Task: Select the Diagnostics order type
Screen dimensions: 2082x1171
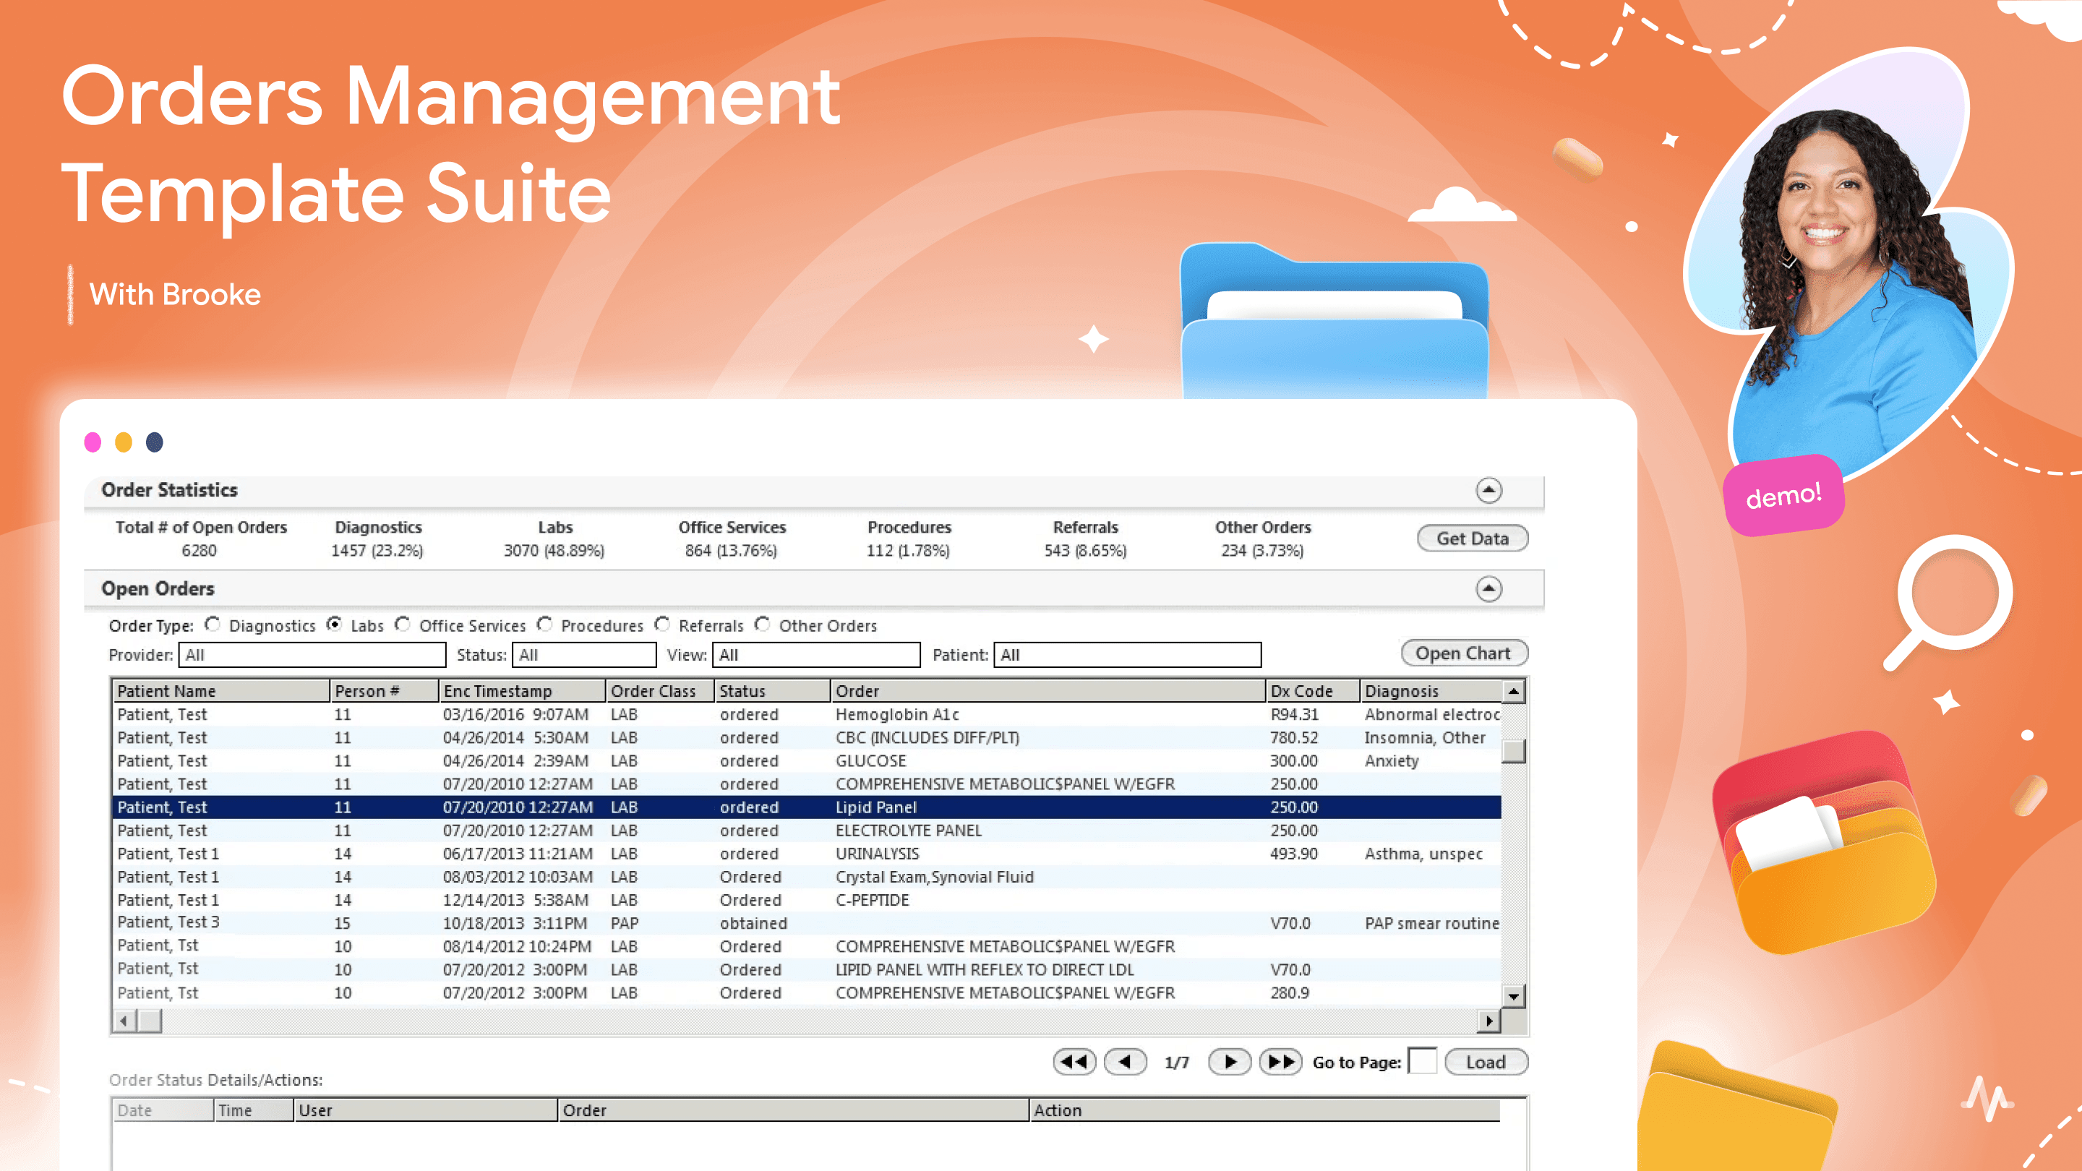Action: tap(213, 625)
